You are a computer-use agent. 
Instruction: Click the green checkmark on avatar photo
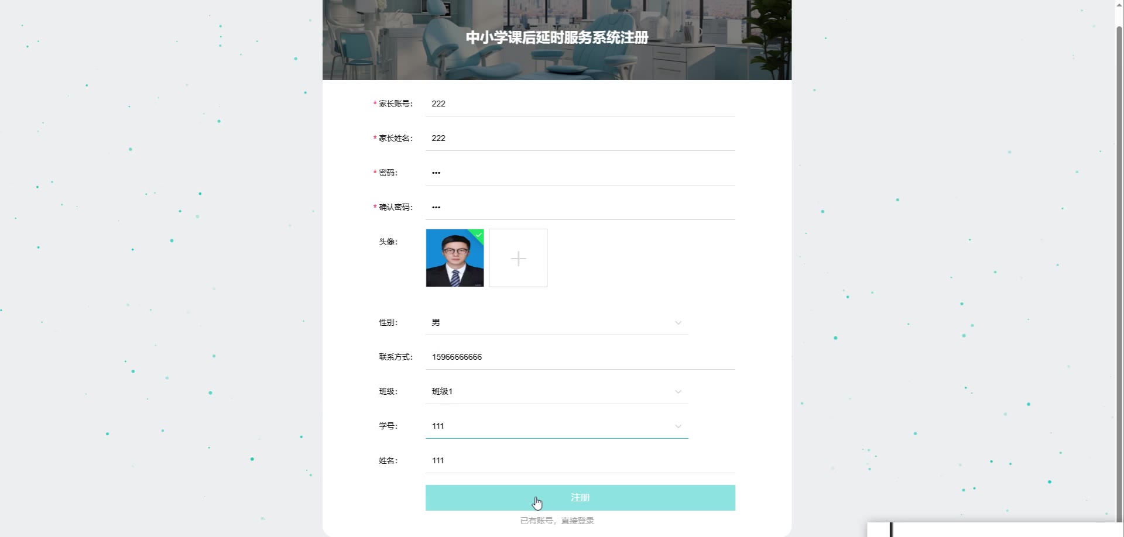(x=479, y=235)
